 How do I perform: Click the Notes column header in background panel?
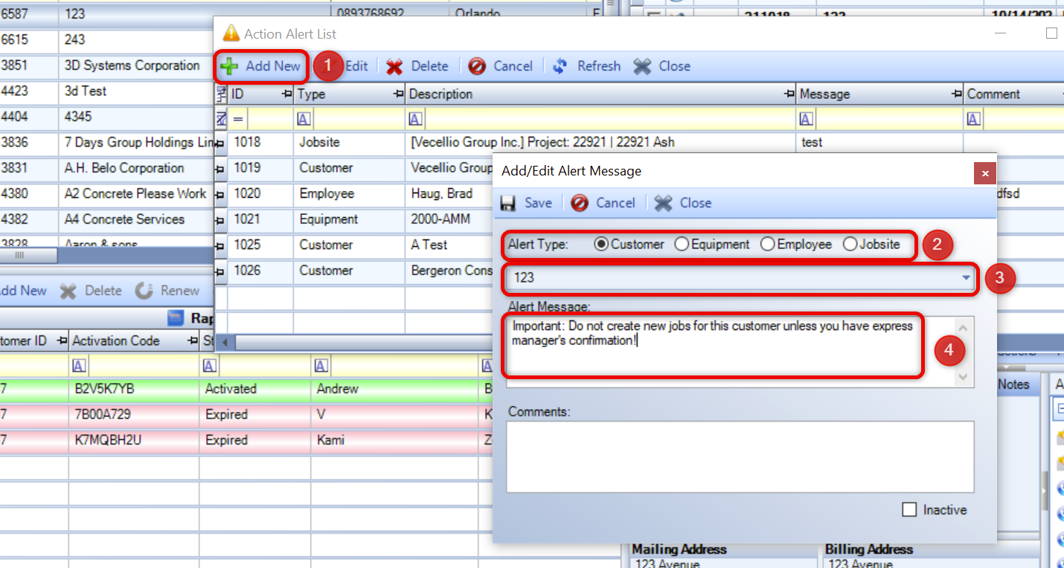tap(1013, 384)
